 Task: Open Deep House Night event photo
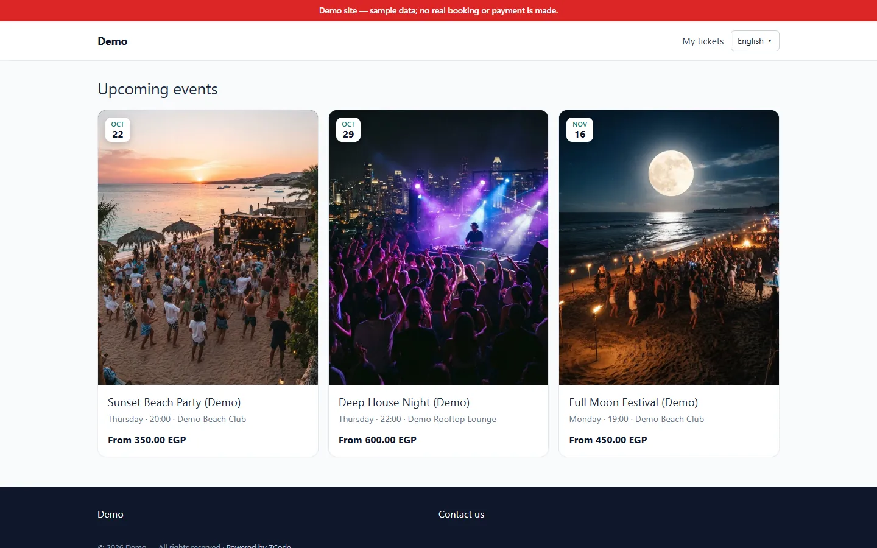point(438,247)
